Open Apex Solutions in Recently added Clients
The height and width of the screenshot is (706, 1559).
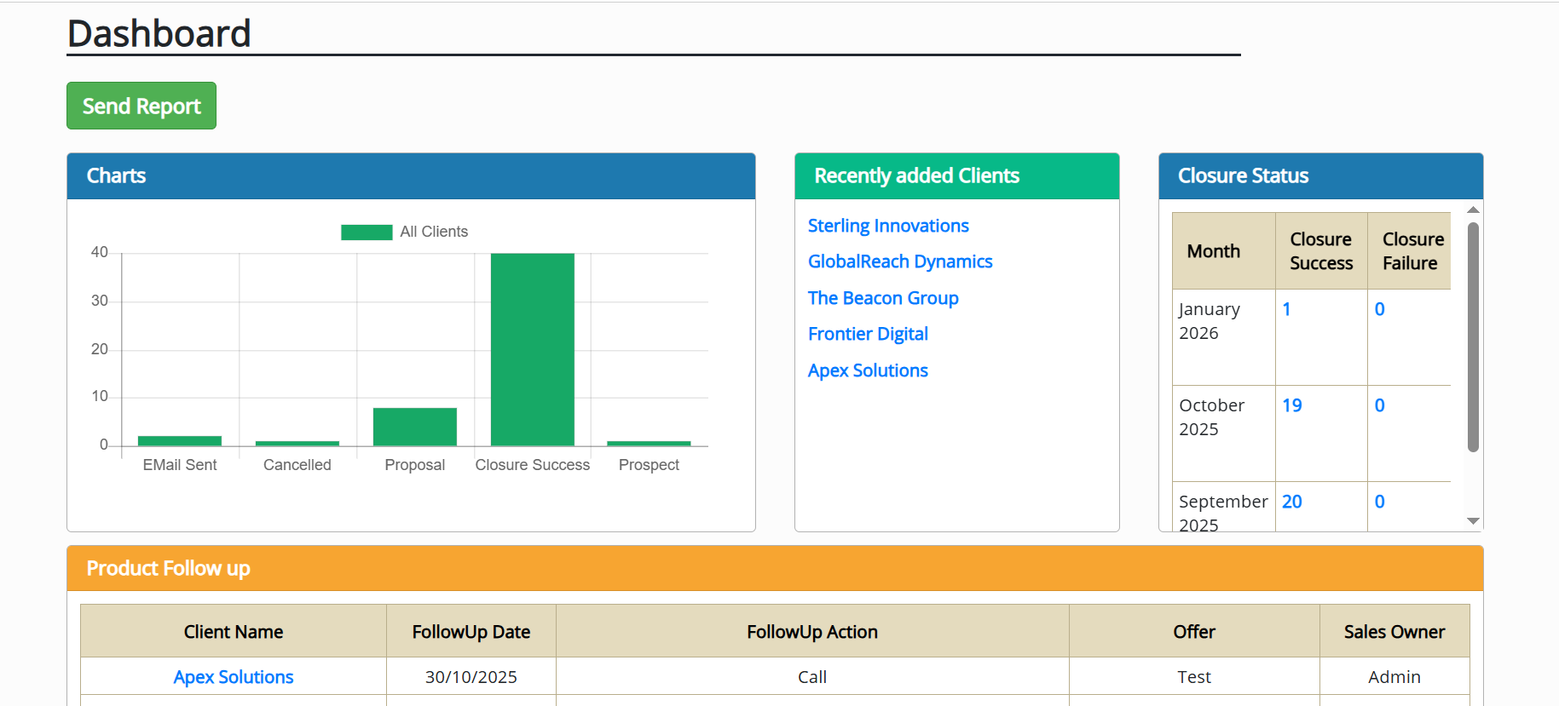click(867, 370)
